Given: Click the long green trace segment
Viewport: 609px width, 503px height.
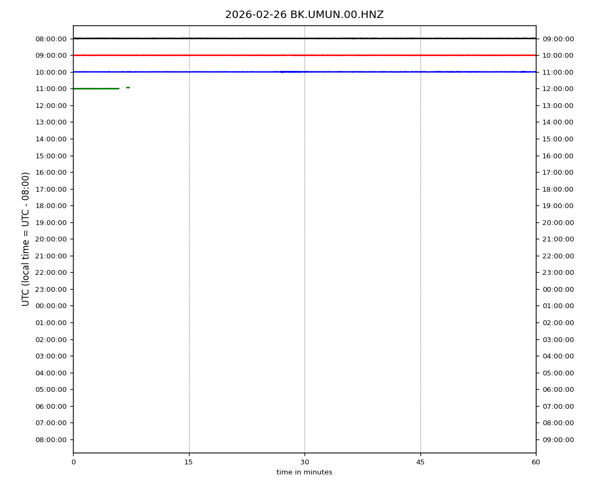Looking at the screenshot, I should point(95,88).
